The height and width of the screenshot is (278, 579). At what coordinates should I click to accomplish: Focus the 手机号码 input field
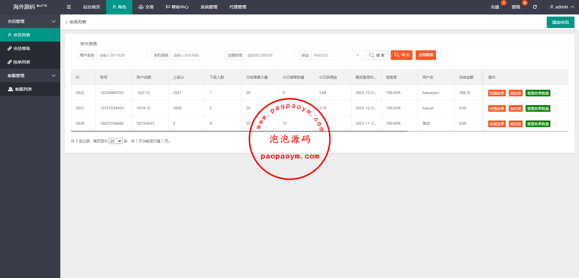click(196, 55)
